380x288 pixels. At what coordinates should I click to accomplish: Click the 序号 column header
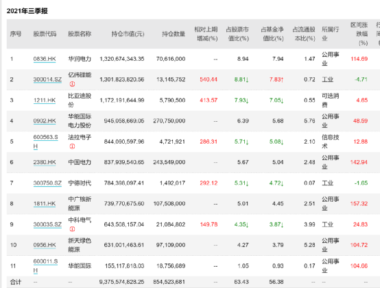16,34
